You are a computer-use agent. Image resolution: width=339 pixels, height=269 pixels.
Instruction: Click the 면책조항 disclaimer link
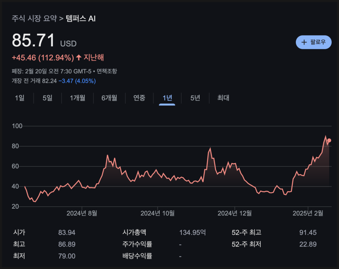coord(107,71)
